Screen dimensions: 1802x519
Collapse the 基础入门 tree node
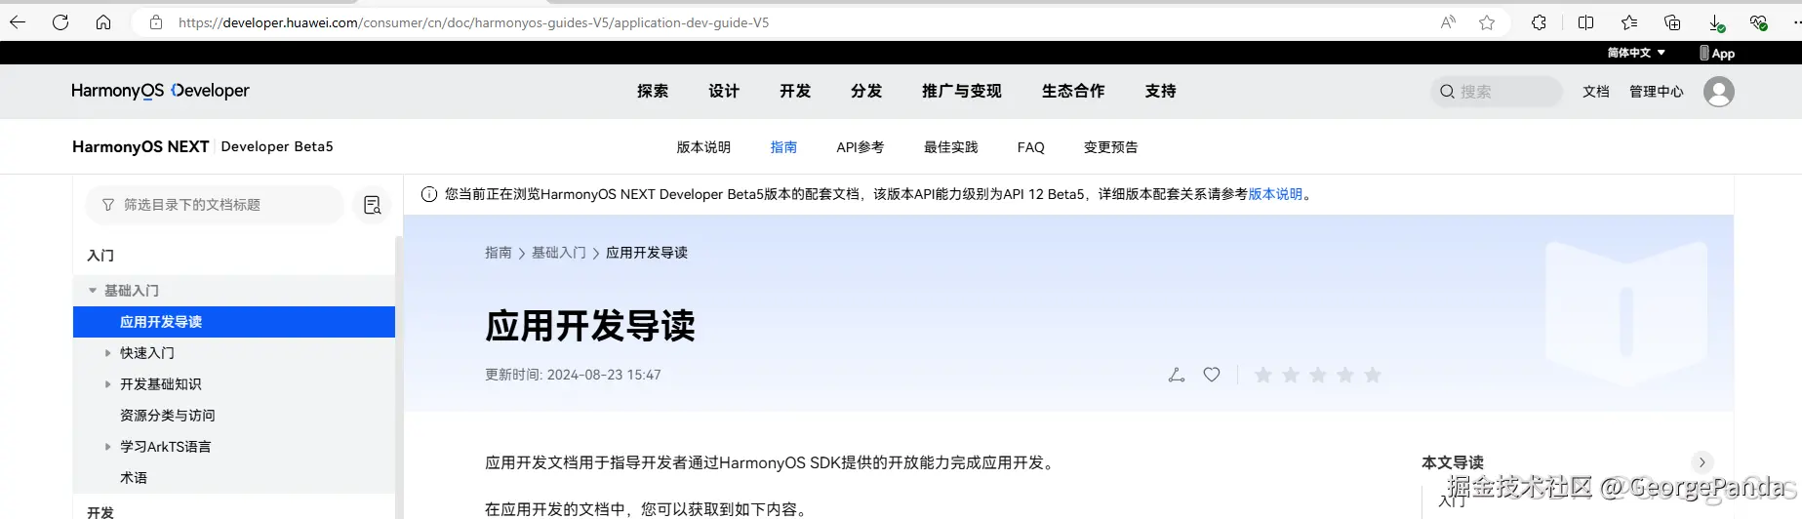click(93, 291)
